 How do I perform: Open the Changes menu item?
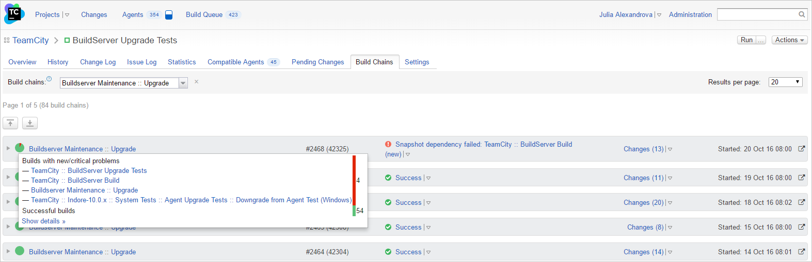pyautogui.click(x=94, y=14)
